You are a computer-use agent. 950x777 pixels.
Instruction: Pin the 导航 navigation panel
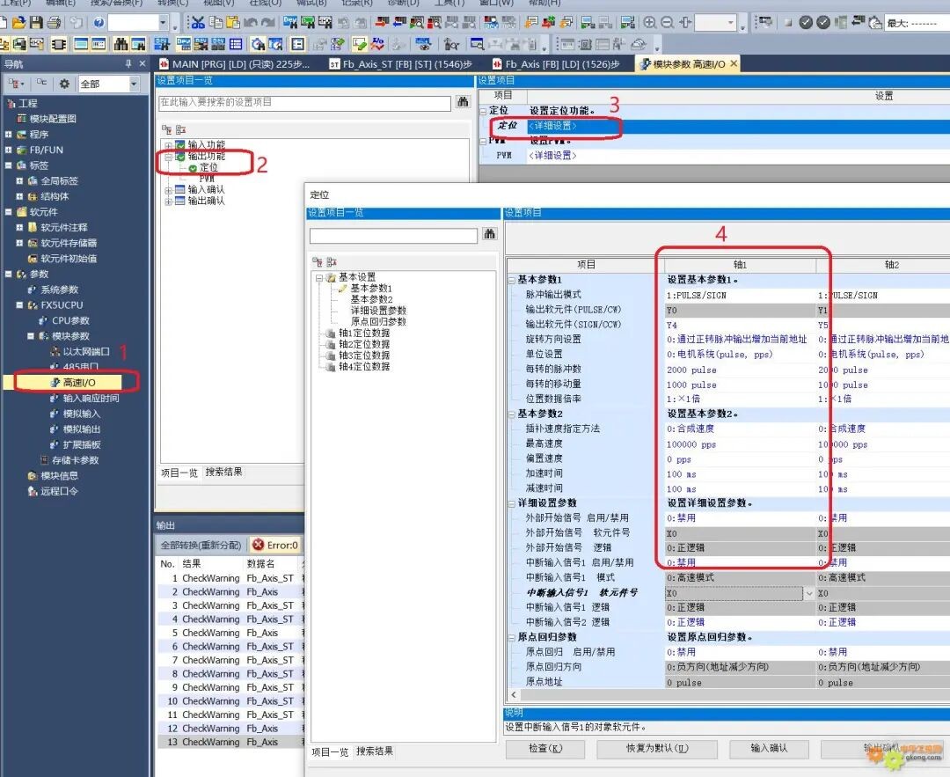coord(128,64)
